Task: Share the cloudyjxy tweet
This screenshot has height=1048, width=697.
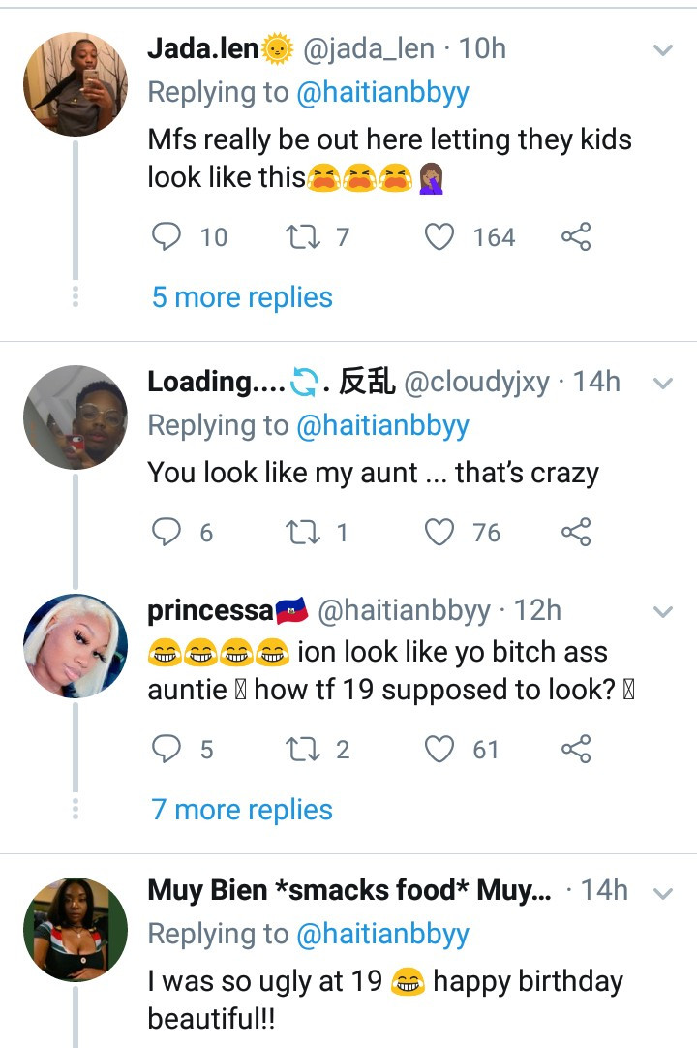Action: (576, 532)
